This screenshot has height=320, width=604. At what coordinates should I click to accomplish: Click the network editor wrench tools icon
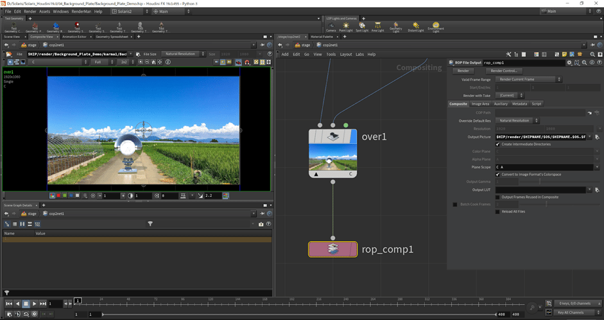508,55
